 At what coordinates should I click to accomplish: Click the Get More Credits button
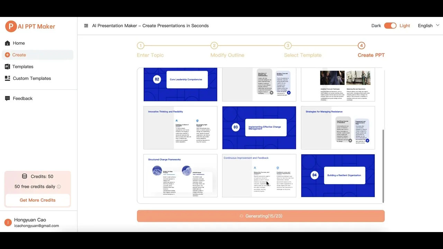(x=37, y=200)
